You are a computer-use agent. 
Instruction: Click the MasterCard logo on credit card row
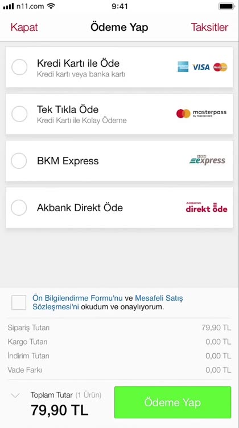click(220, 67)
